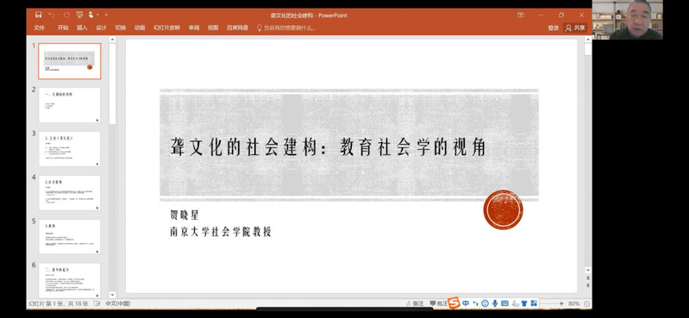Open the Sogou input method S logo
The width and height of the screenshot is (689, 318).
[x=454, y=303]
